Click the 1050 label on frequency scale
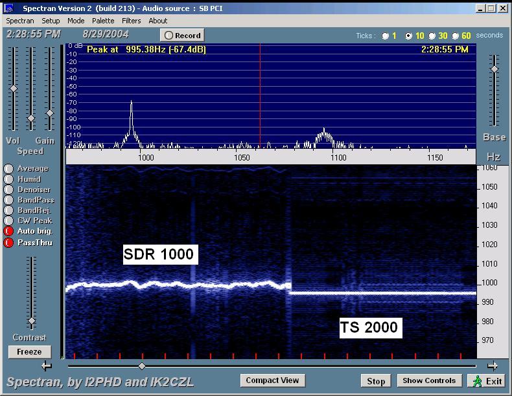The height and width of the screenshot is (396, 512). click(x=242, y=158)
